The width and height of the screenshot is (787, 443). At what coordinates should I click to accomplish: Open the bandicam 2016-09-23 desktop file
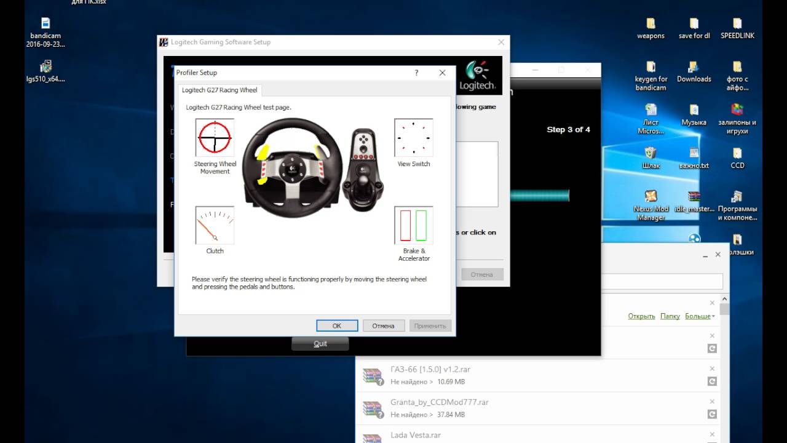click(x=45, y=32)
